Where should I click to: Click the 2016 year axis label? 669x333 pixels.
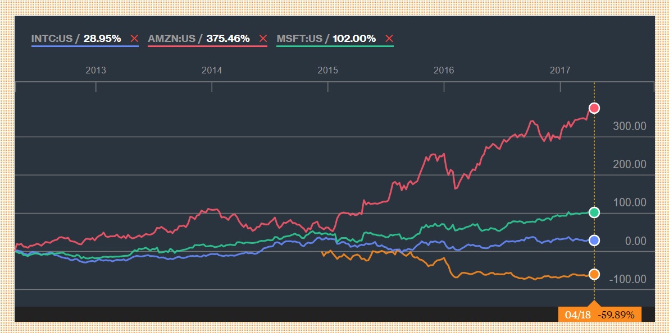pos(444,71)
